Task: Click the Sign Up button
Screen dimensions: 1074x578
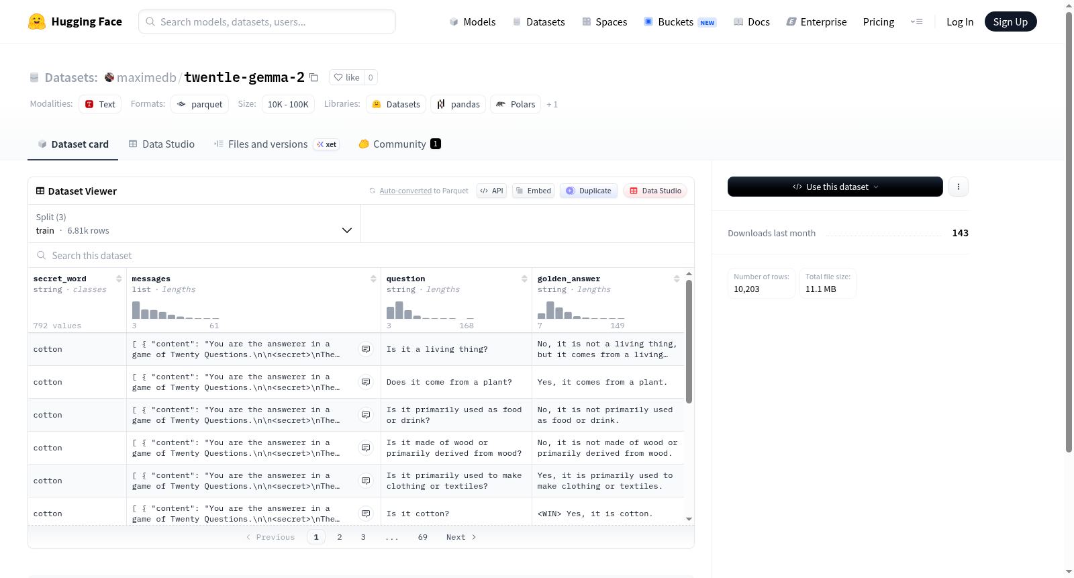Action: coord(1010,21)
